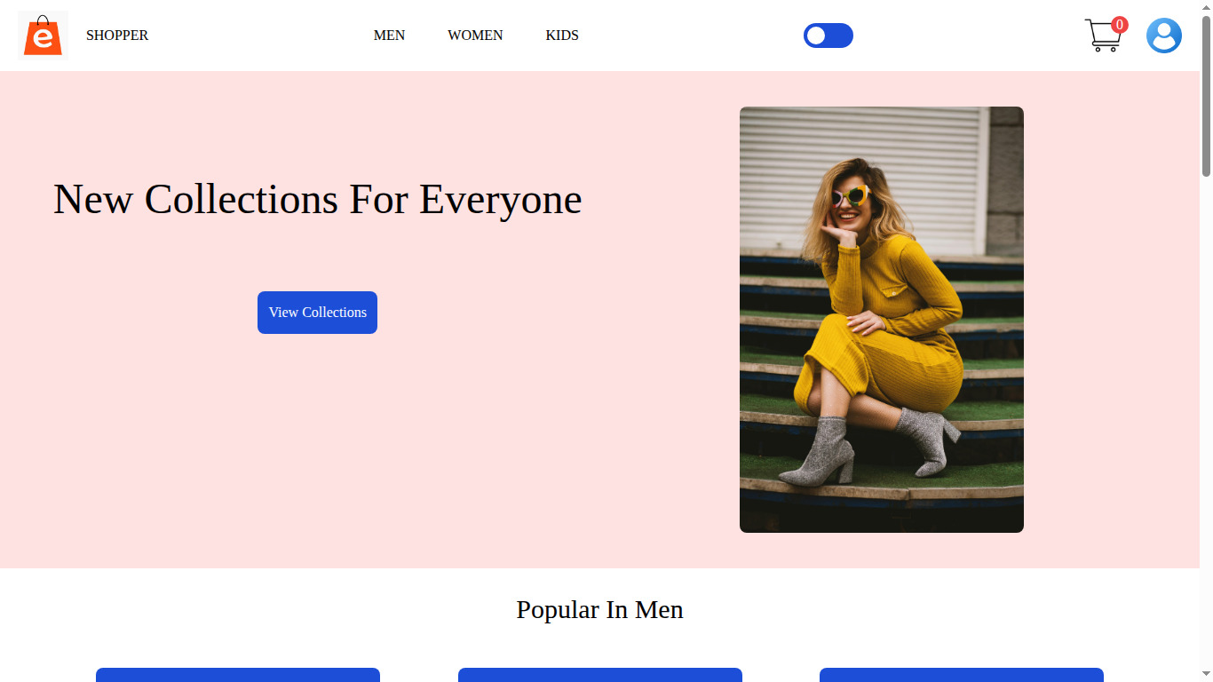This screenshot has height=682, width=1213.
Task: Click the woman in yellow dress photo
Action: [881, 320]
